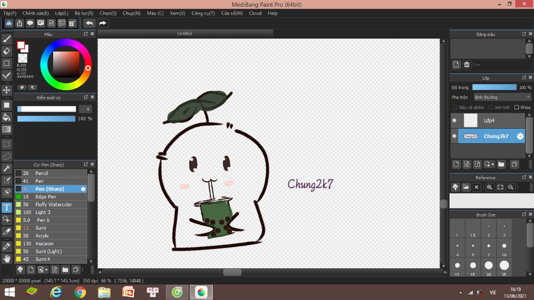Open the add-brush dropdown below brush list
Viewport: 534px width, 300px height.
46,270
